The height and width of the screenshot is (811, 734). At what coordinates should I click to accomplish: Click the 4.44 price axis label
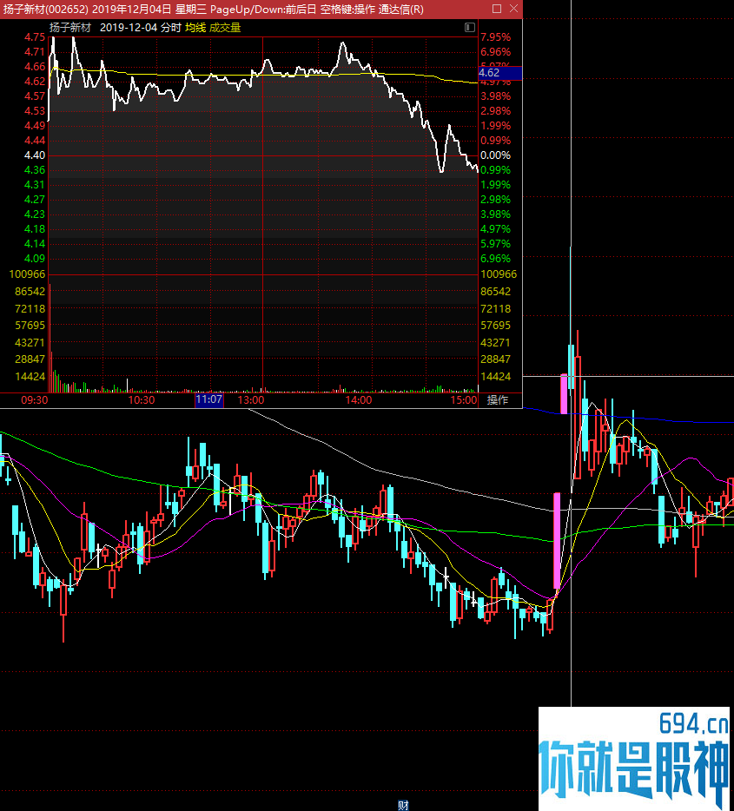(35, 140)
